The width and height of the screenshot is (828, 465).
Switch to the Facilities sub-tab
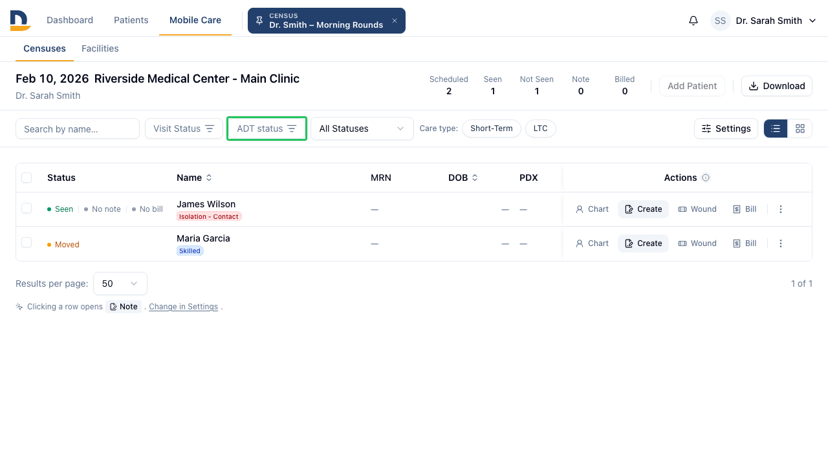100,48
